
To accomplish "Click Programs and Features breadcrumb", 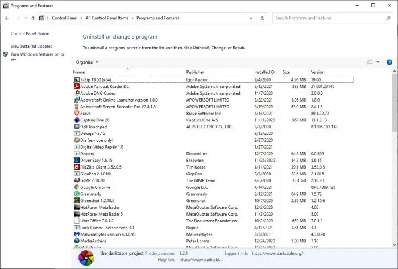I will click(x=158, y=18).
